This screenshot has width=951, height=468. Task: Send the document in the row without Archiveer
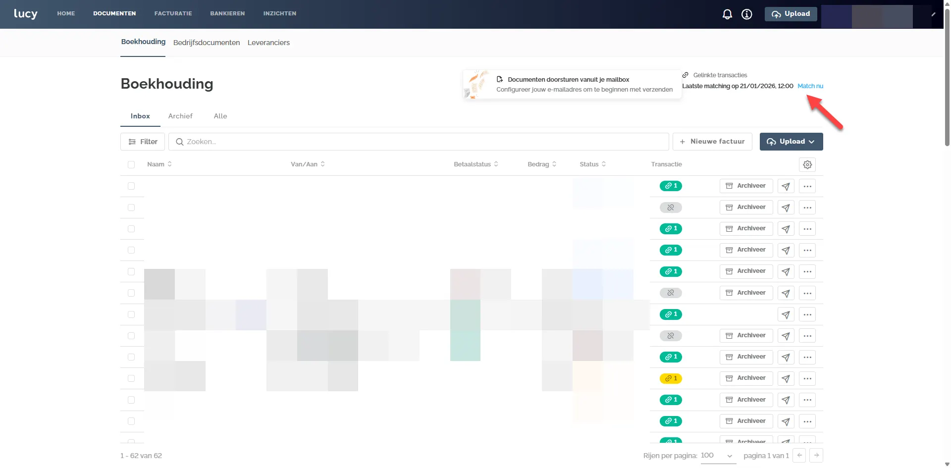(x=786, y=314)
